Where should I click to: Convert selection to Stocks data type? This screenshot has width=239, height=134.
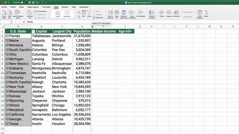[58, 14]
